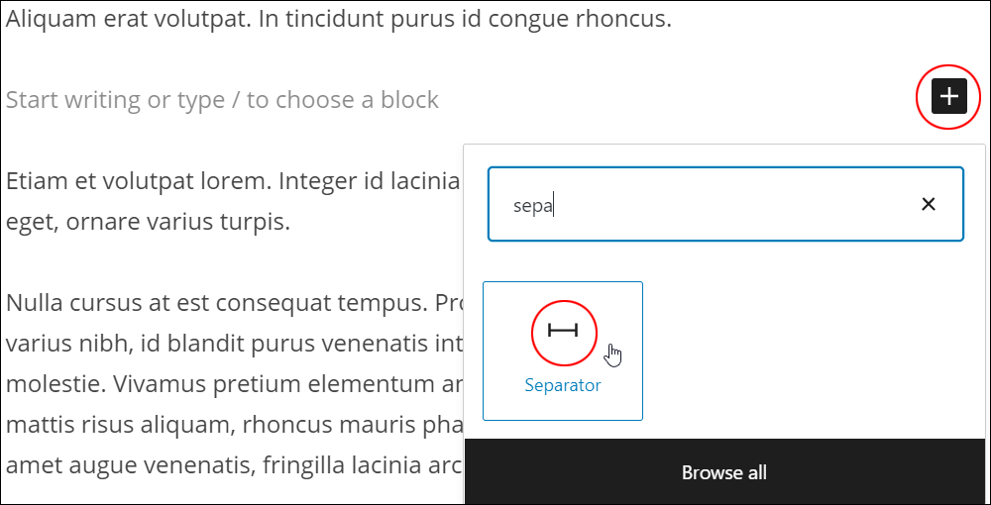Click the black plus block inserter button
Screen dimensions: 991x505
(x=949, y=97)
